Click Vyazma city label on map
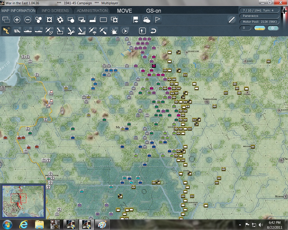 (x=247, y=94)
